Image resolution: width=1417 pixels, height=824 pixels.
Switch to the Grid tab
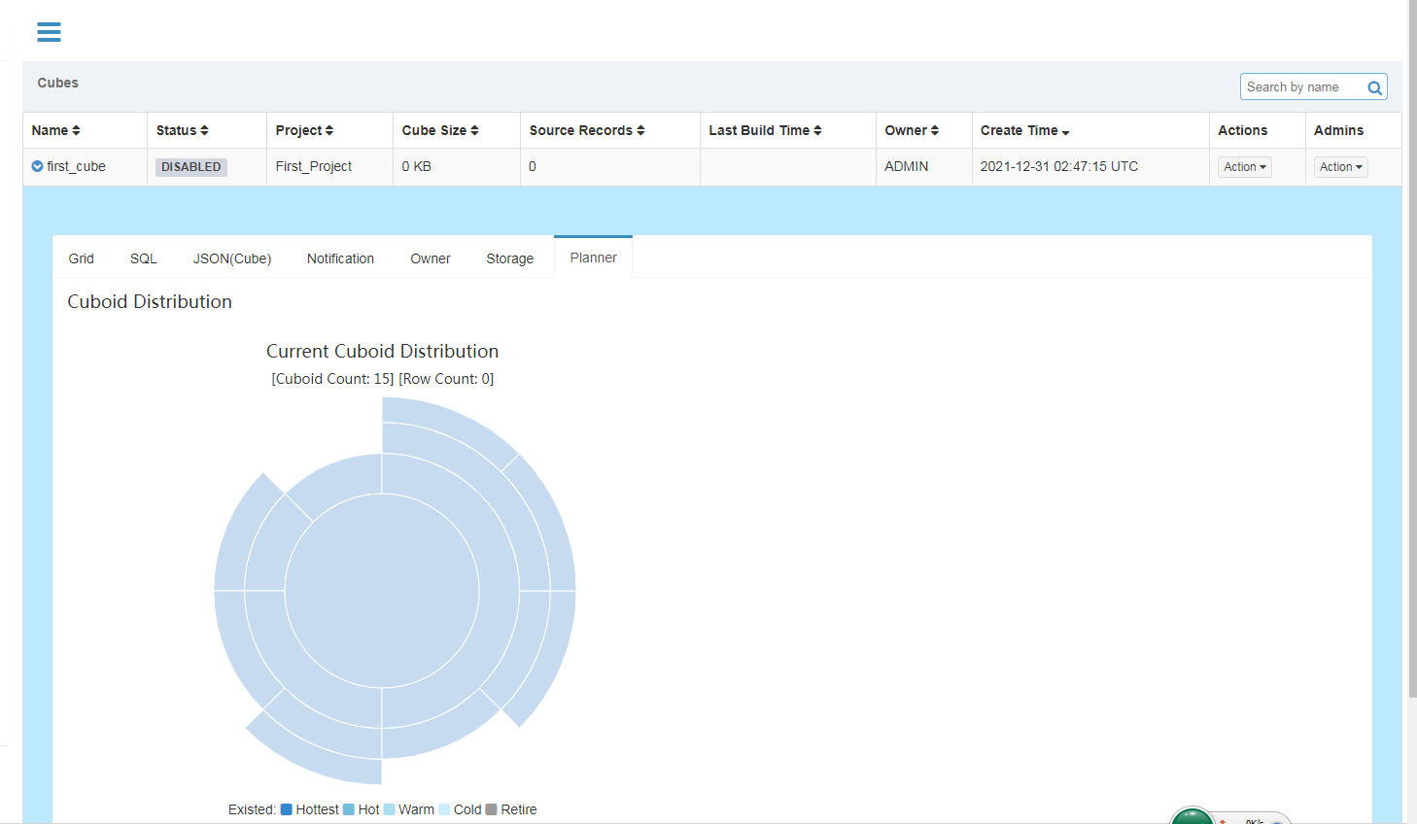82,258
